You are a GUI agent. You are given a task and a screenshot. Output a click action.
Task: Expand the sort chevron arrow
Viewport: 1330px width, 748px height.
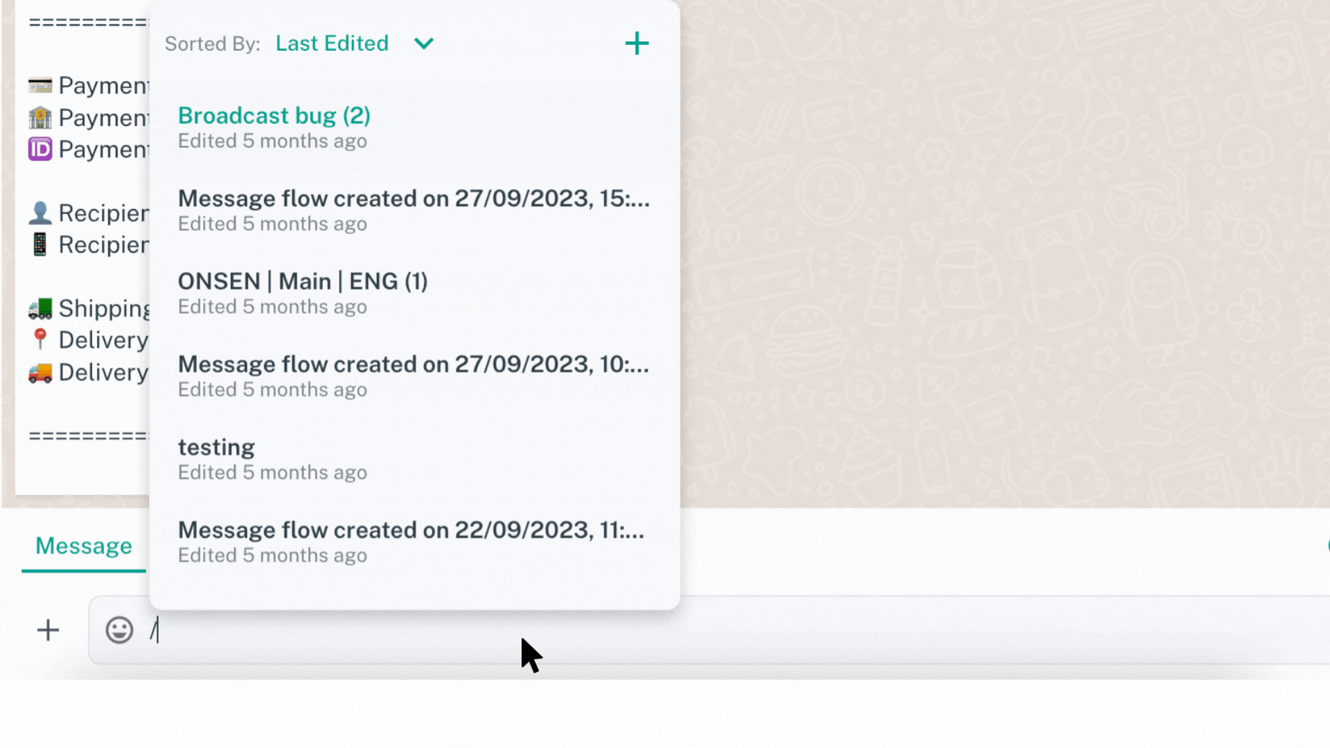click(x=424, y=44)
